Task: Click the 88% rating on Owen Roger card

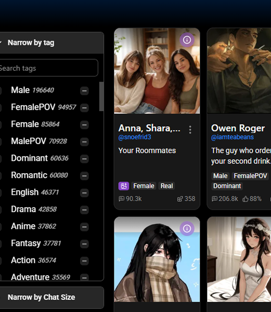Action: tap(255, 199)
